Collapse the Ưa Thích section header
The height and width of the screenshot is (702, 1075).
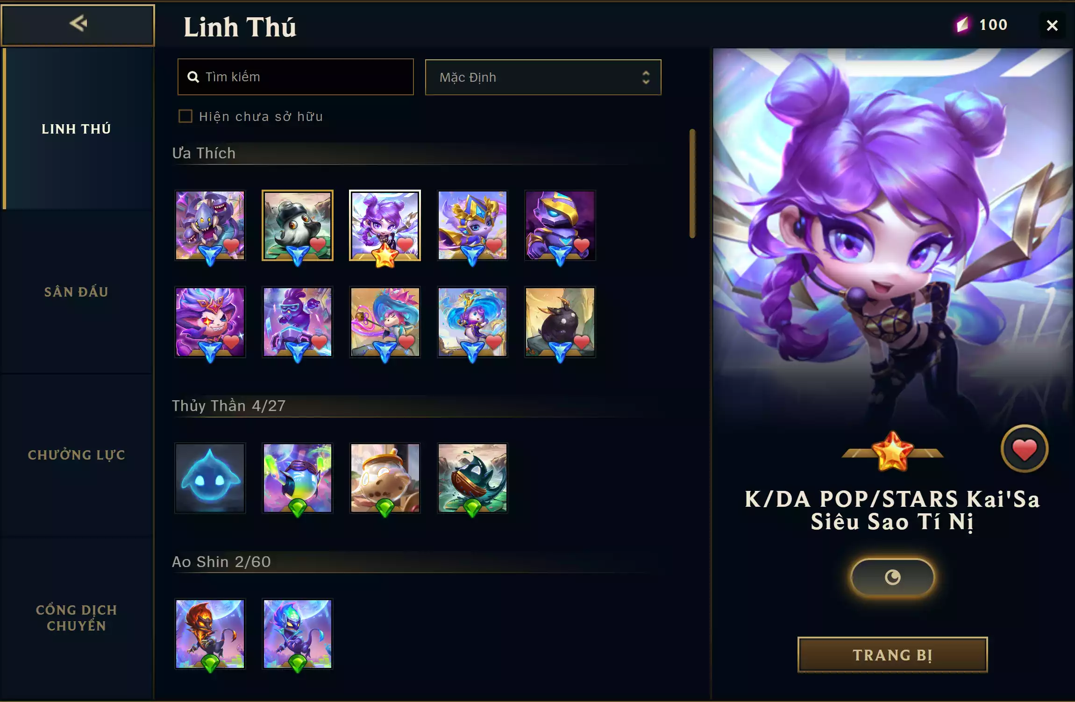pyautogui.click(x=204, y=153)
